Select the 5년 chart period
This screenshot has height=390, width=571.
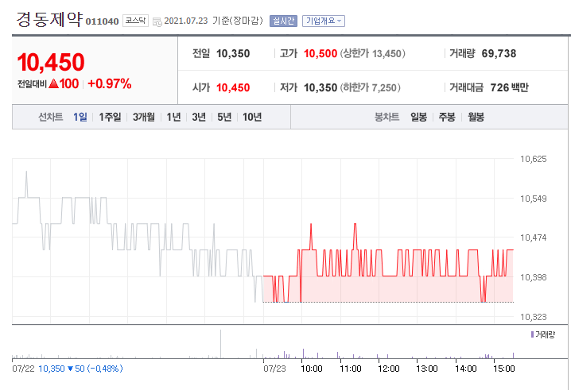(x=224, y=117)
